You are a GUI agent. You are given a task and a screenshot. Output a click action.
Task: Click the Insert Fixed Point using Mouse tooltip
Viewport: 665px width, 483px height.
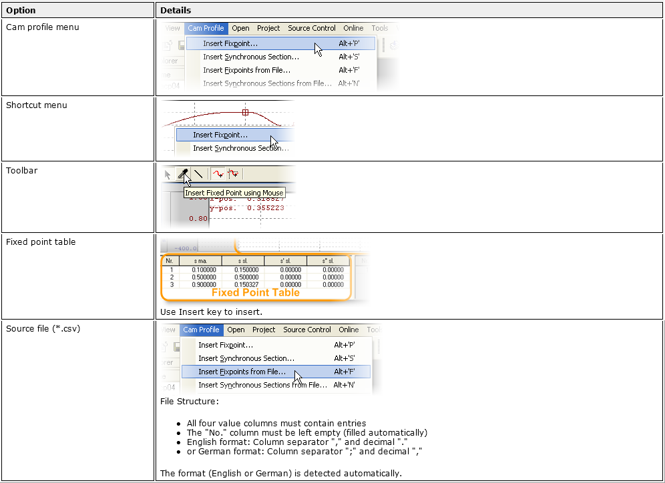[x=234, y=193]
